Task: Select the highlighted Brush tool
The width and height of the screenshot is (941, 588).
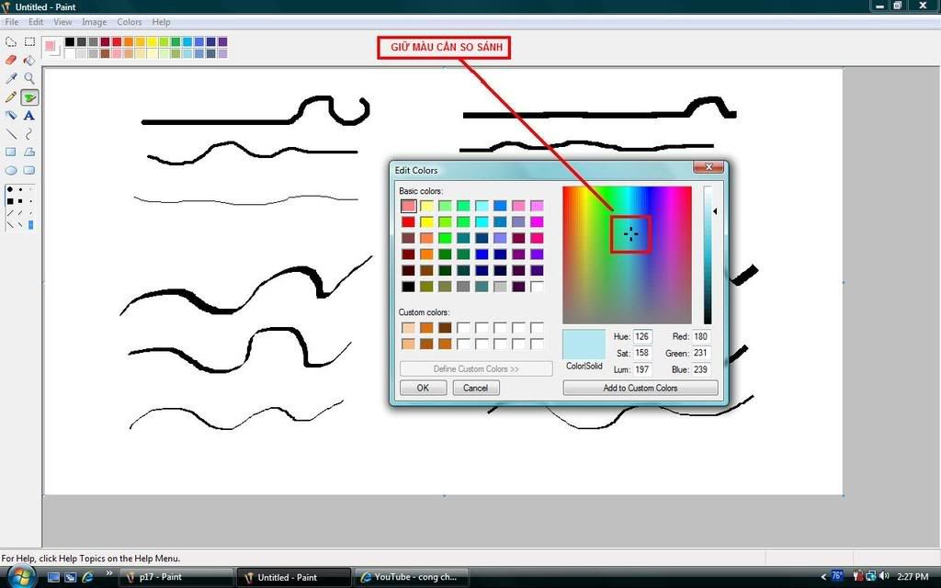Action: [29, 97]
